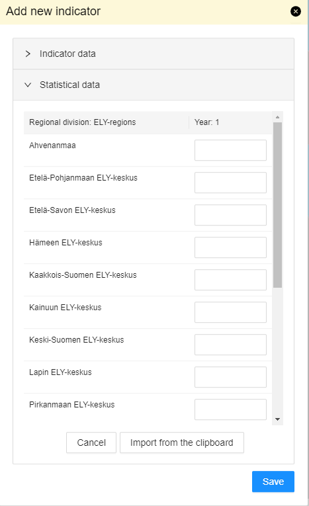
Task: Click the Cancel button
Action: coord(91,443)
